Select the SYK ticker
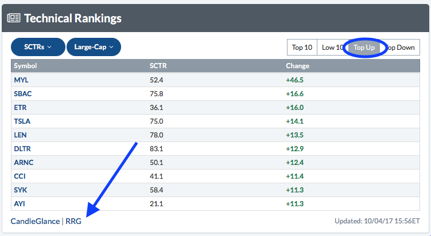This screenshot has width=431, height=236. 21,190
